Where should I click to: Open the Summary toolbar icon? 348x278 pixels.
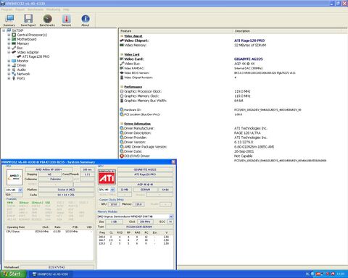9,19
